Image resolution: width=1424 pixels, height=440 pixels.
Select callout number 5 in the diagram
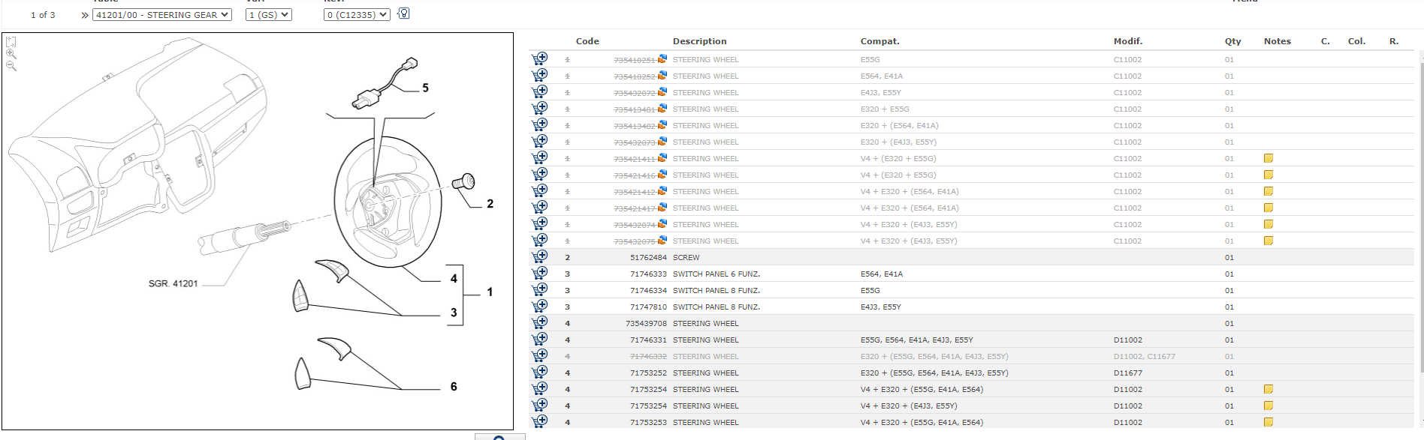coord(425,88)
